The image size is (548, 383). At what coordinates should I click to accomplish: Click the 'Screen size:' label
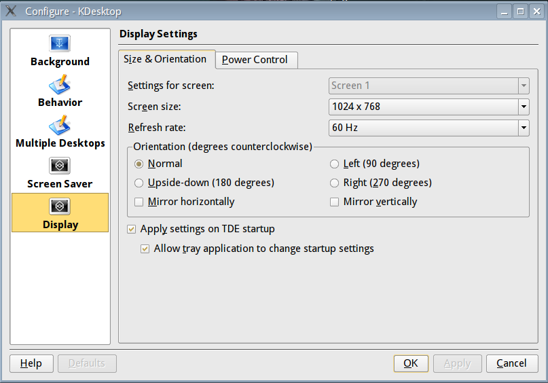pyautogui.click(x=154, y=107)
